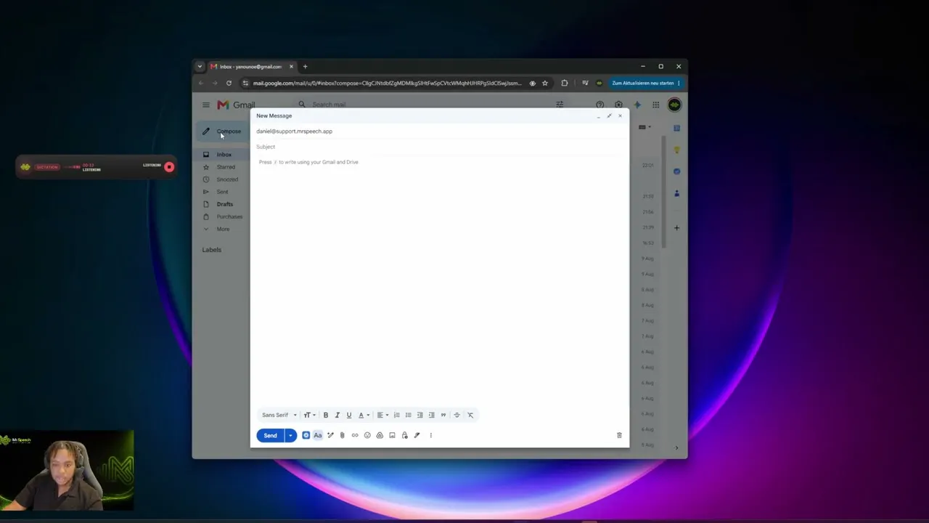Toggle the Gmail main menu hamburger

tap(206, 105)
